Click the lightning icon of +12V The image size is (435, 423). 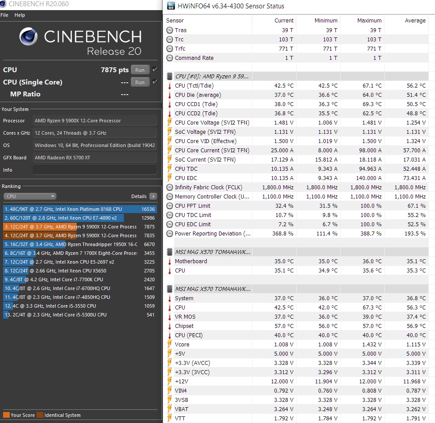170,381
